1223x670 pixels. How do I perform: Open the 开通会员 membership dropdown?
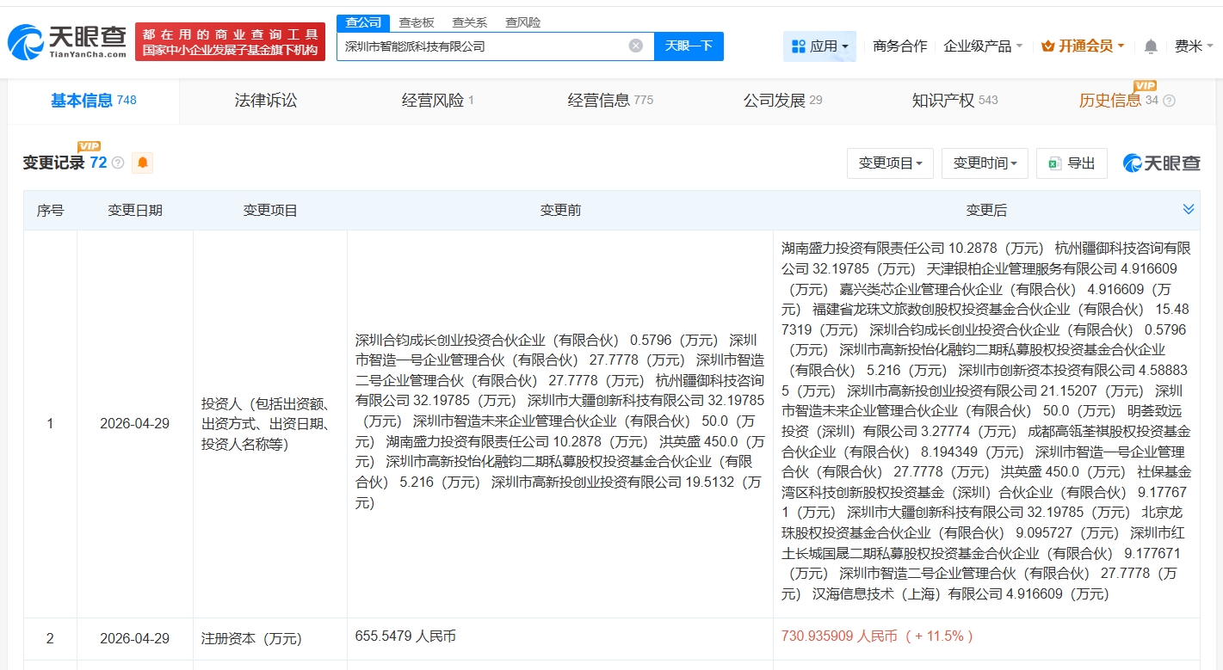[1083, 46]
